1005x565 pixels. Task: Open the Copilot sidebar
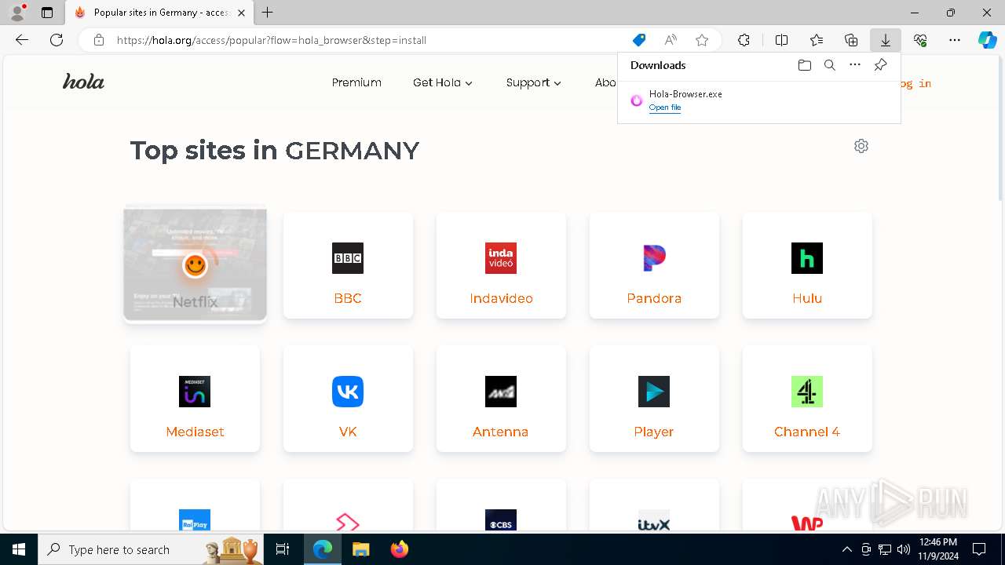click(x=988, y=40)
